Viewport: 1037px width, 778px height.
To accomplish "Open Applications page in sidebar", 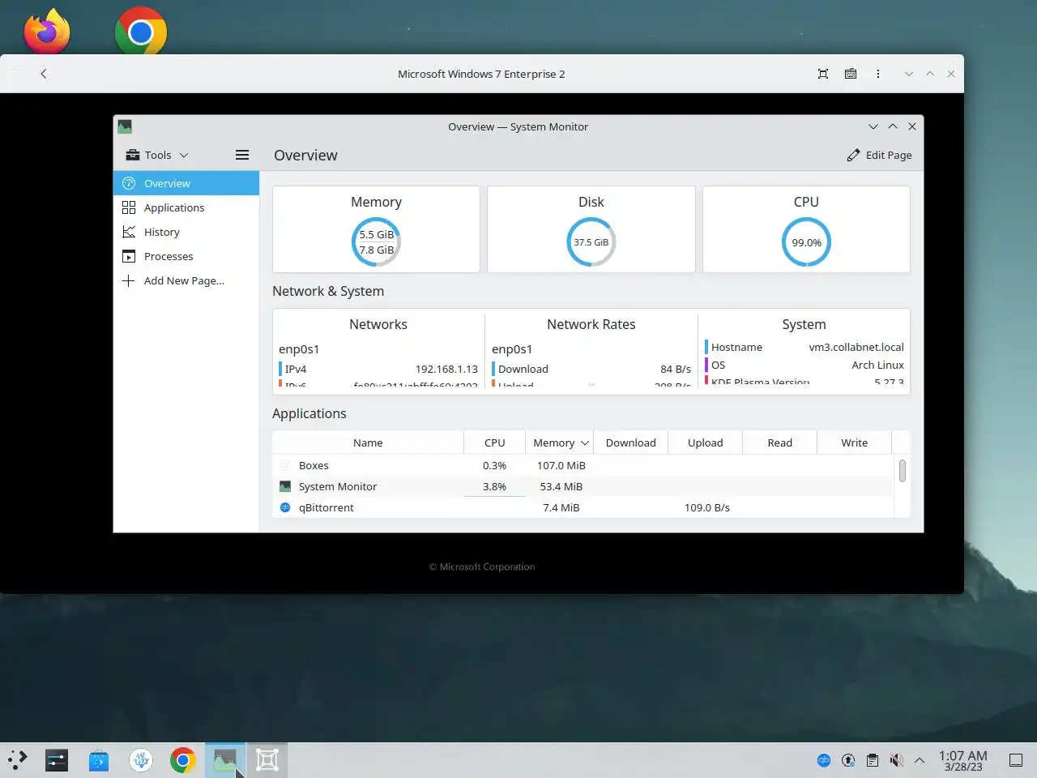I will (x=186, y=207).
